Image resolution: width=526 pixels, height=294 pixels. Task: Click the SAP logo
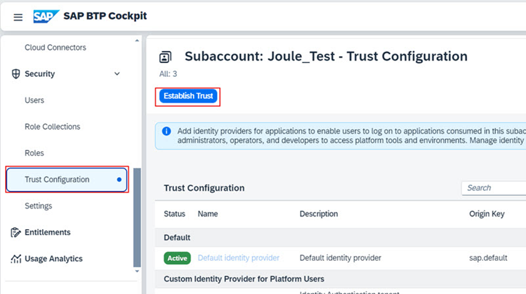[x=46, y=16]
